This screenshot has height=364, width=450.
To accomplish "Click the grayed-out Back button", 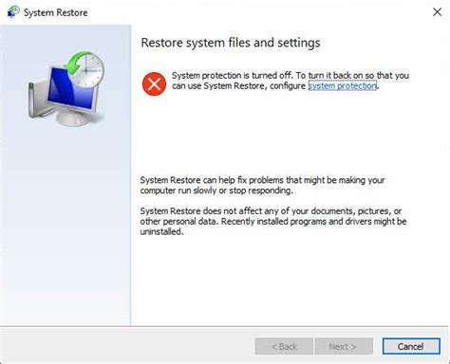I will (x=284, y=346).
